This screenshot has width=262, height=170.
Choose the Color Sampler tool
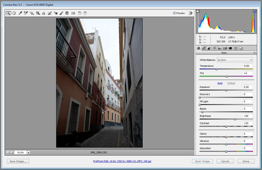pyautogui.click(x=26, y=13)
